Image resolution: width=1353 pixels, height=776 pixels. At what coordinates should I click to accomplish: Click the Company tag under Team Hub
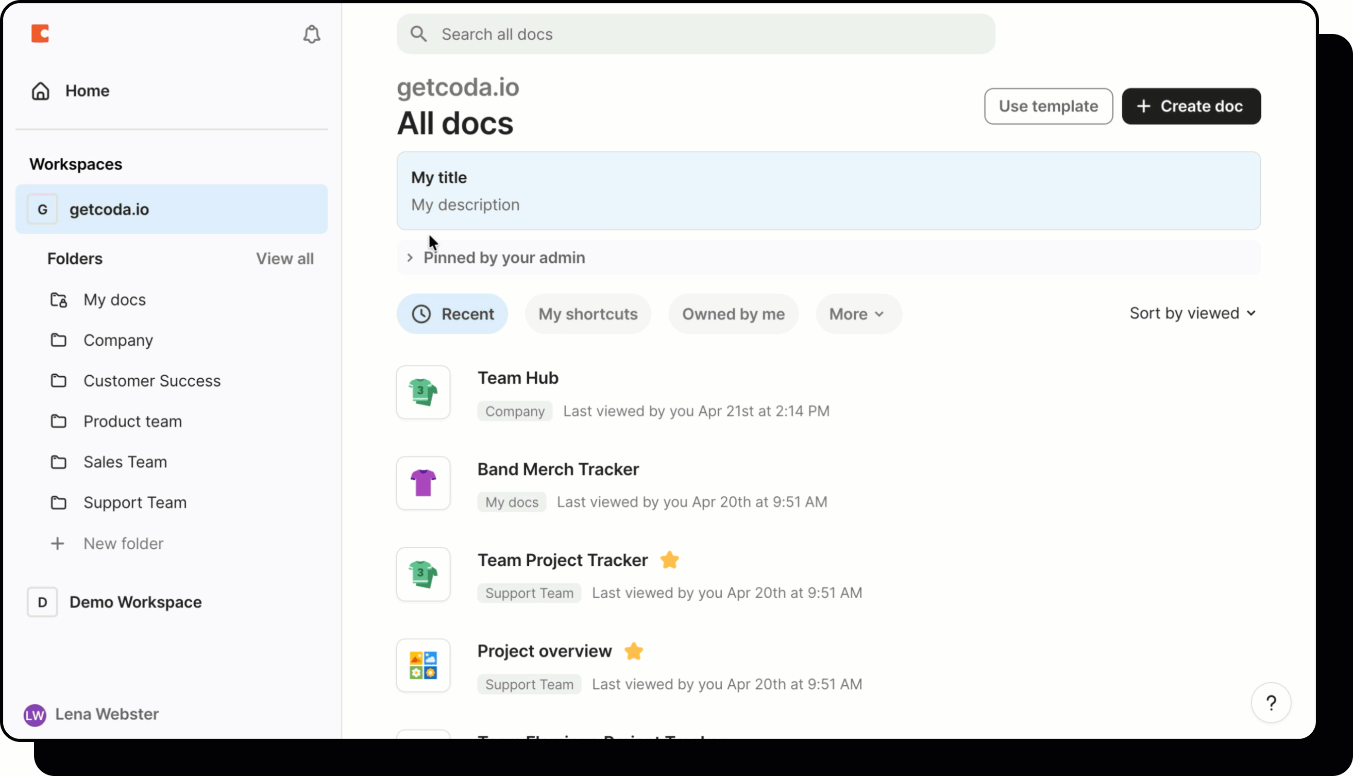tap(515, 412)
